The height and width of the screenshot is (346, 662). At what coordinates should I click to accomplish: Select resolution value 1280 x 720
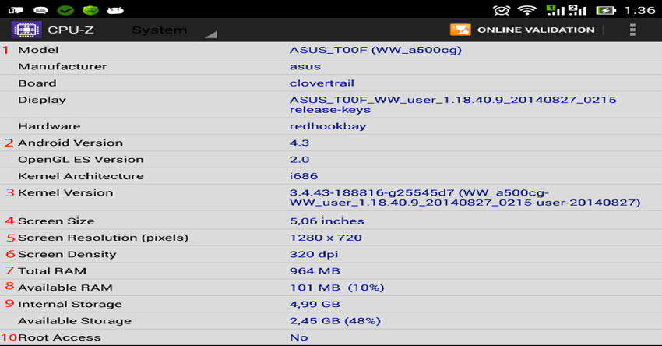[x=326, y=238]
